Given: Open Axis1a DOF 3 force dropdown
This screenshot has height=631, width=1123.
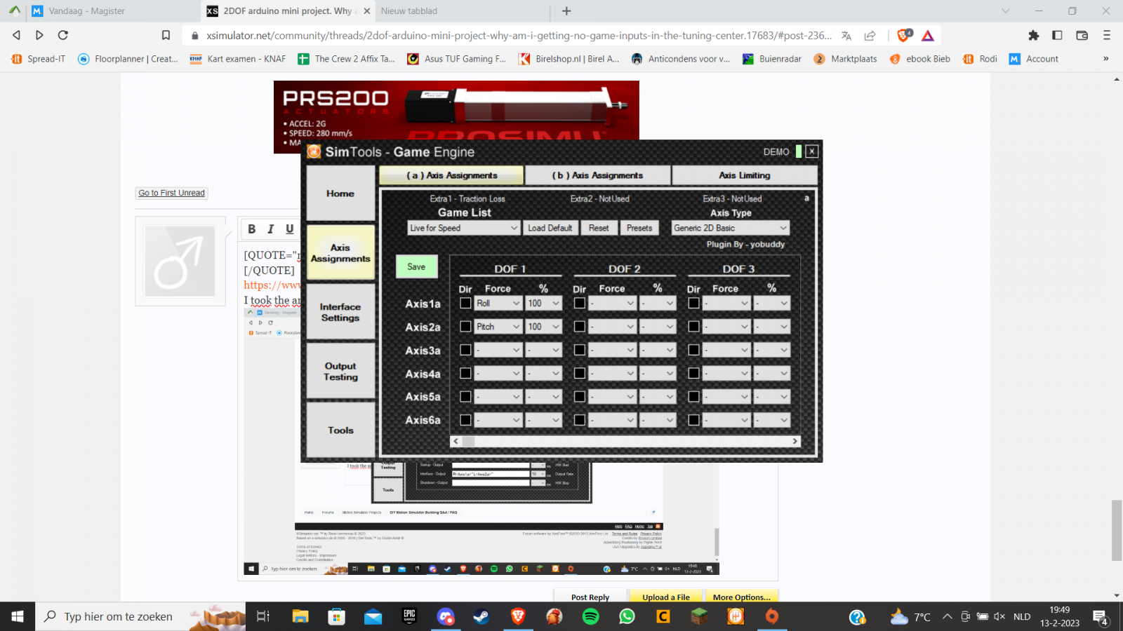Looking at the screenshot, I should [x=726, y=303].
